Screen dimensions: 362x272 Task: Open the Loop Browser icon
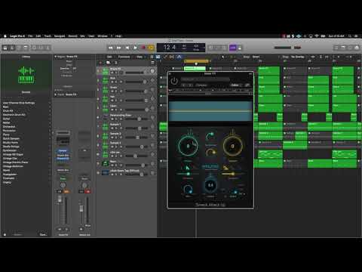(350, 48)
